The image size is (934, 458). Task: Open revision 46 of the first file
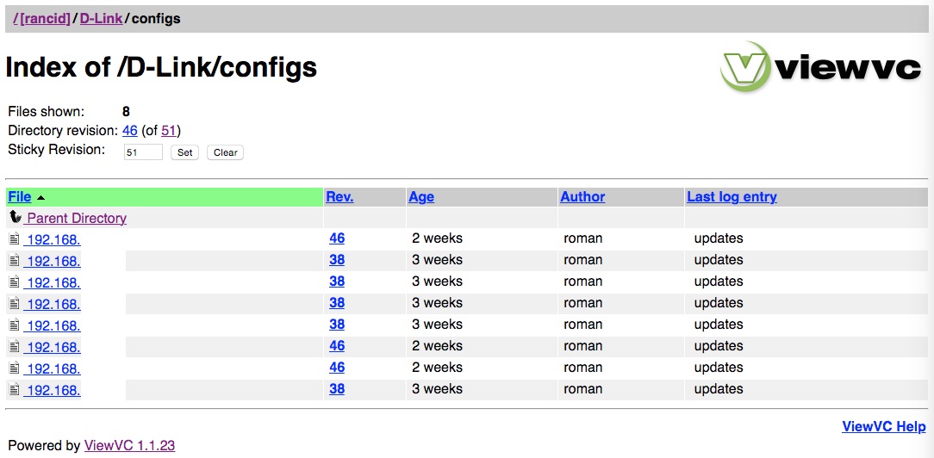[x=337, y=238]
